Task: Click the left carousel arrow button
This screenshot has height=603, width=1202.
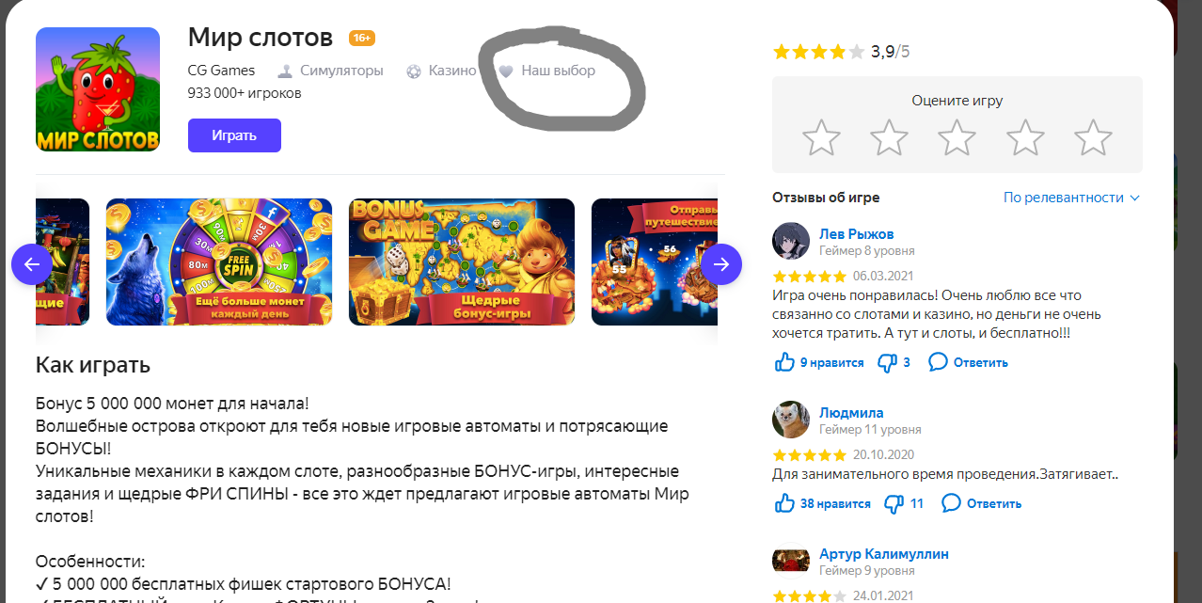Action: [x=32, y=264]
